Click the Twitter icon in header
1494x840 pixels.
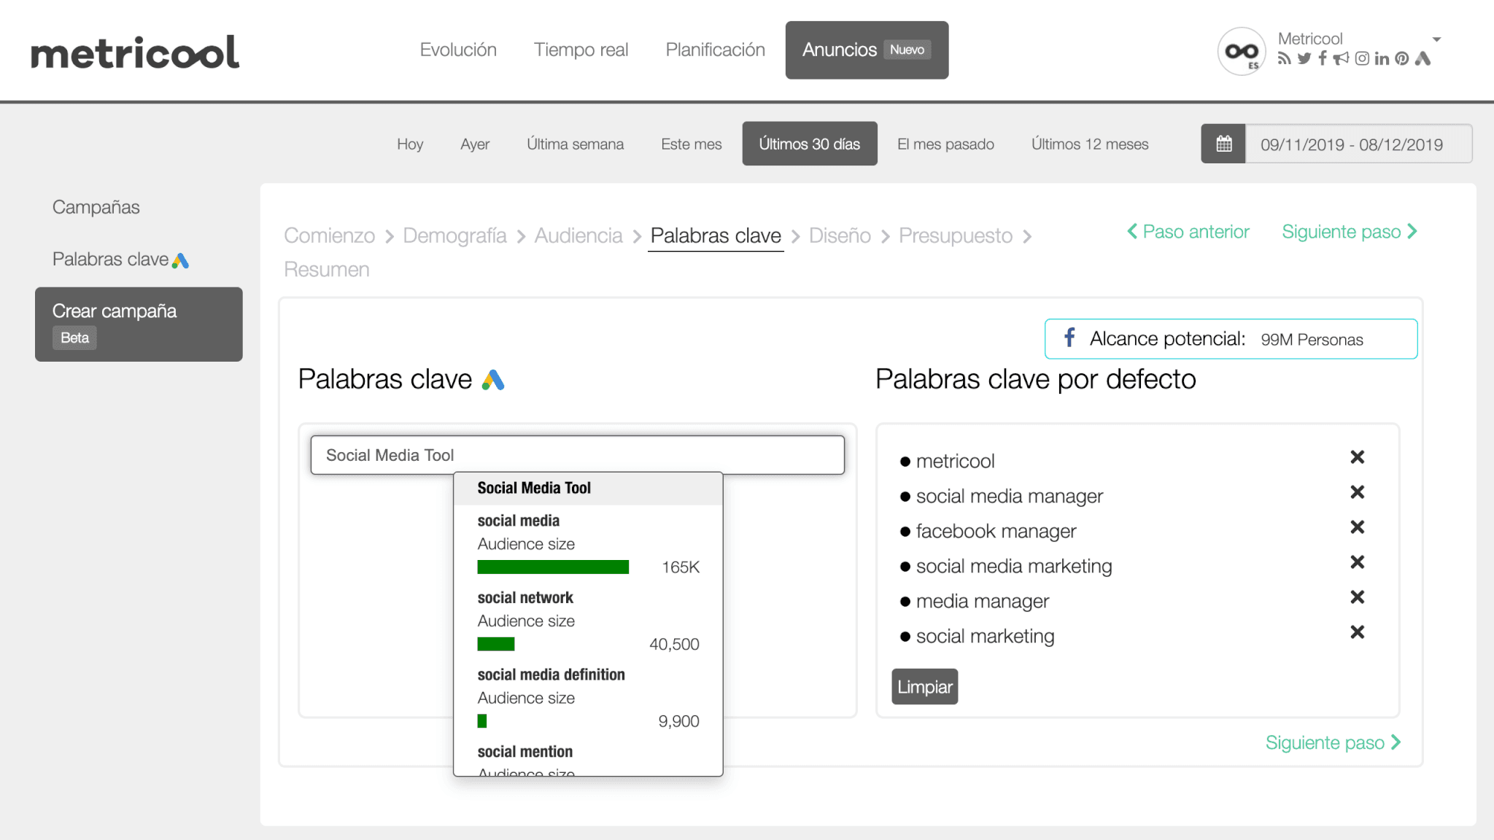(x=1304, y=58)
